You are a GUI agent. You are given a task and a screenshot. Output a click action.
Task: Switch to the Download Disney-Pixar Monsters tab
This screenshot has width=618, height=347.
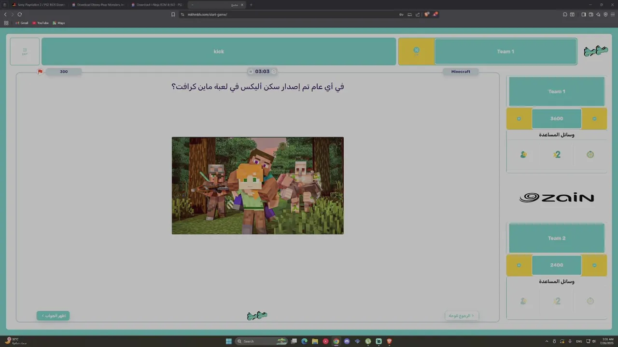(97, 4)
